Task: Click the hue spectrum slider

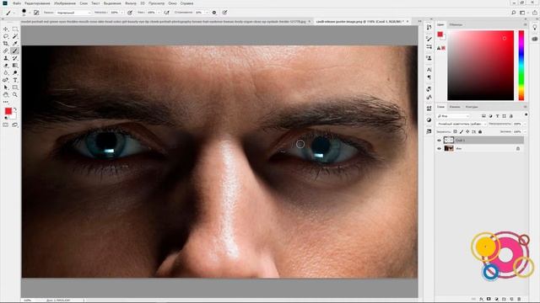Action: [x=521, y=66]
